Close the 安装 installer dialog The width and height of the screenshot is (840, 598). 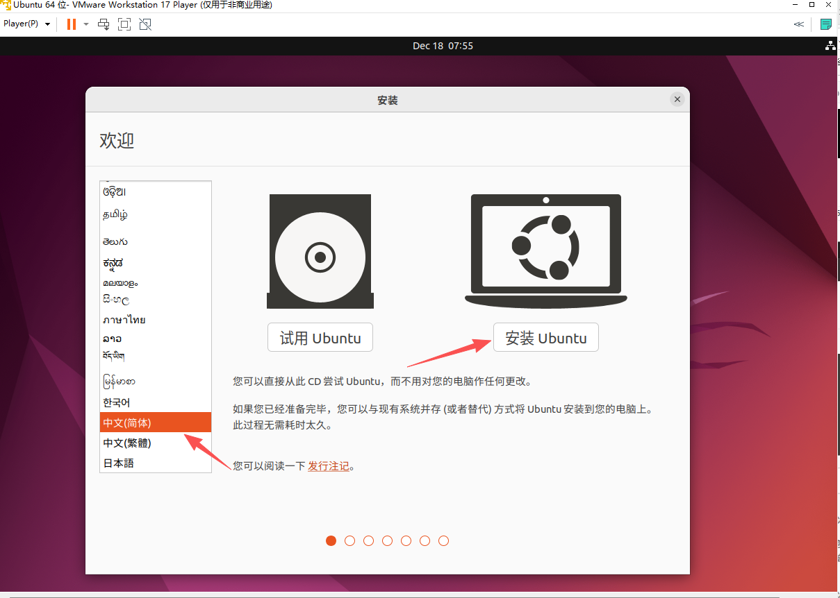coord(677,99)
